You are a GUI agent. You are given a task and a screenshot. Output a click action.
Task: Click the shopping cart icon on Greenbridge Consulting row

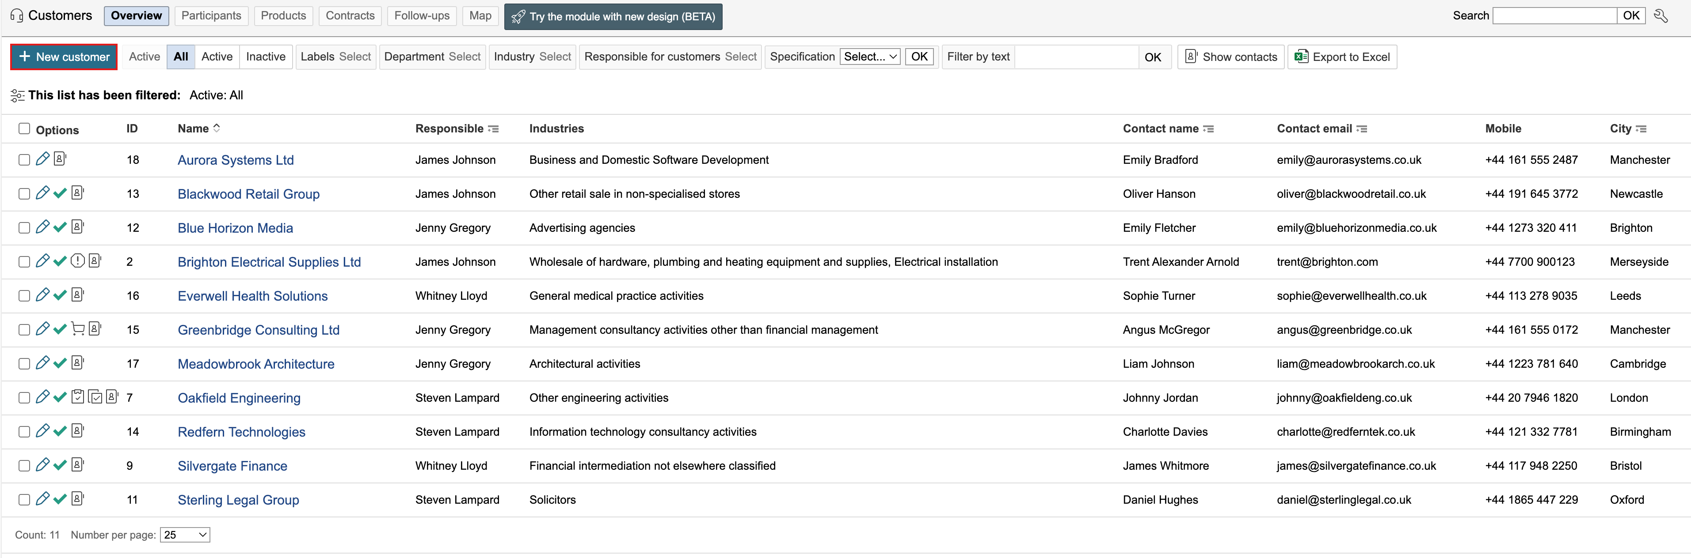77,328
